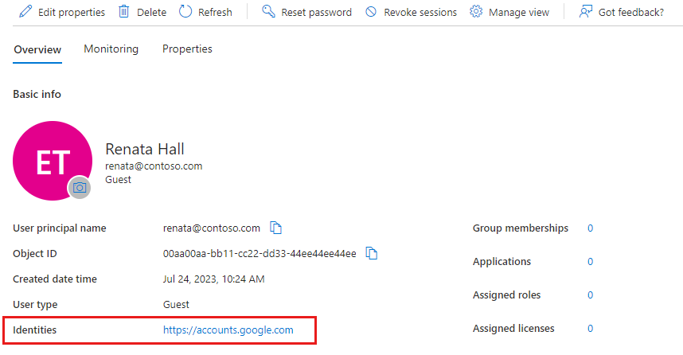Click the Renata Hall display name
The width and height of the screenshot is (683, 355).
[x=145, y=150]
